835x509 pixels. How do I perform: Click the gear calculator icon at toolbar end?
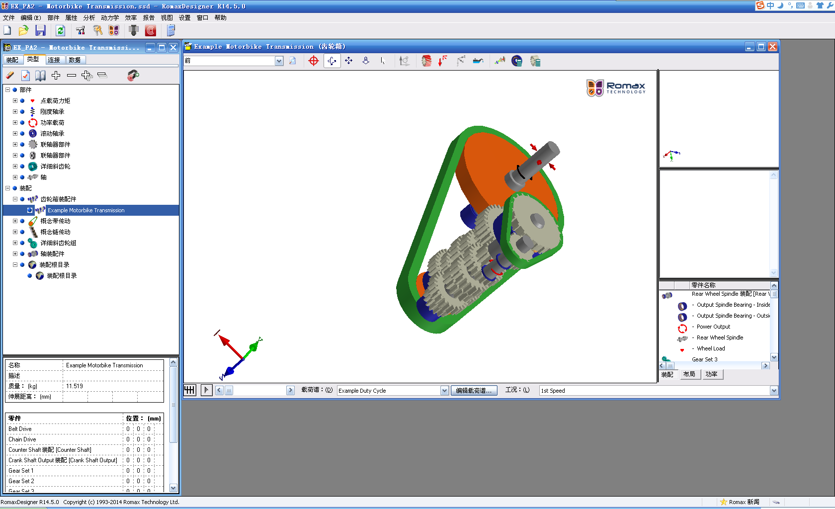point(535,61)
